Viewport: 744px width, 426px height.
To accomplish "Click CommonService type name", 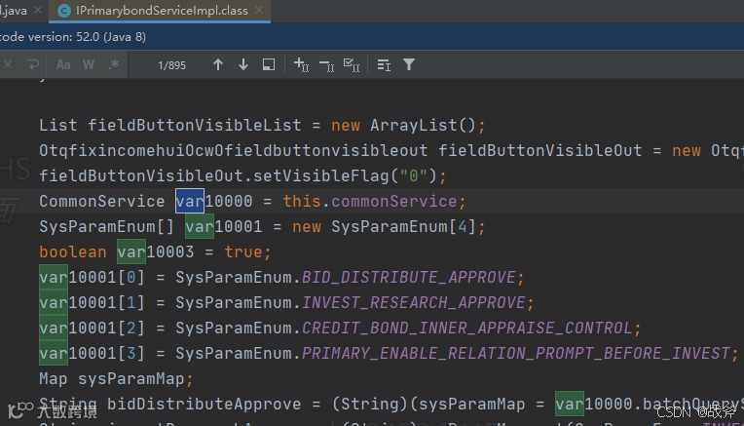I will click(x=102, y=202).
